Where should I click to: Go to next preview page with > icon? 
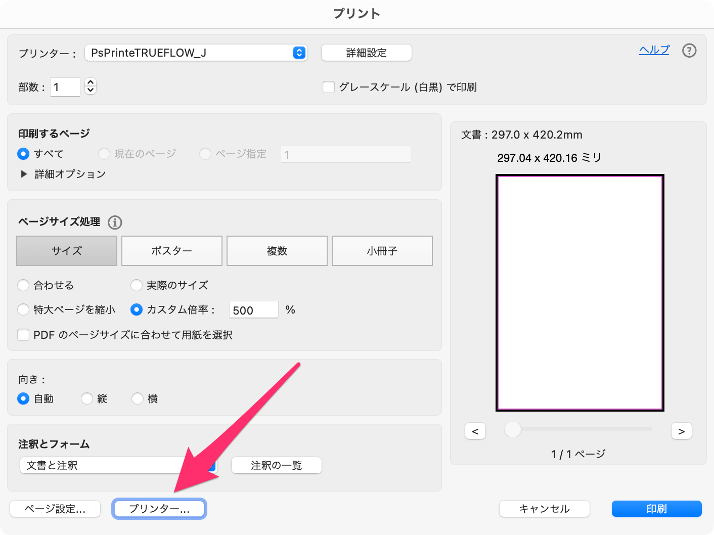pyautogui.click(x=682, y=431)
